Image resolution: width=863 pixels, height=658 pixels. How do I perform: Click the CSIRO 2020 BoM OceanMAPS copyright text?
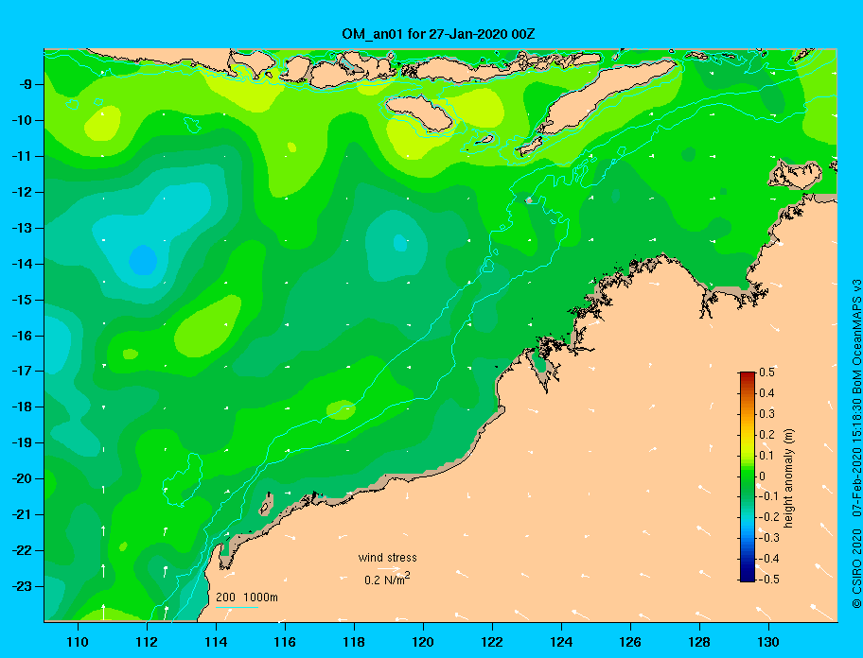pos(856,443)
